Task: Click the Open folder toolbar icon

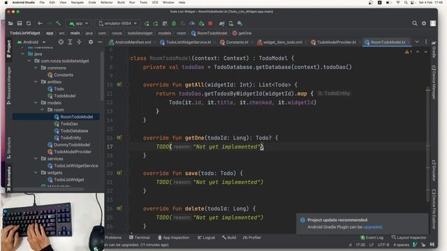Action: pos(10,23)
